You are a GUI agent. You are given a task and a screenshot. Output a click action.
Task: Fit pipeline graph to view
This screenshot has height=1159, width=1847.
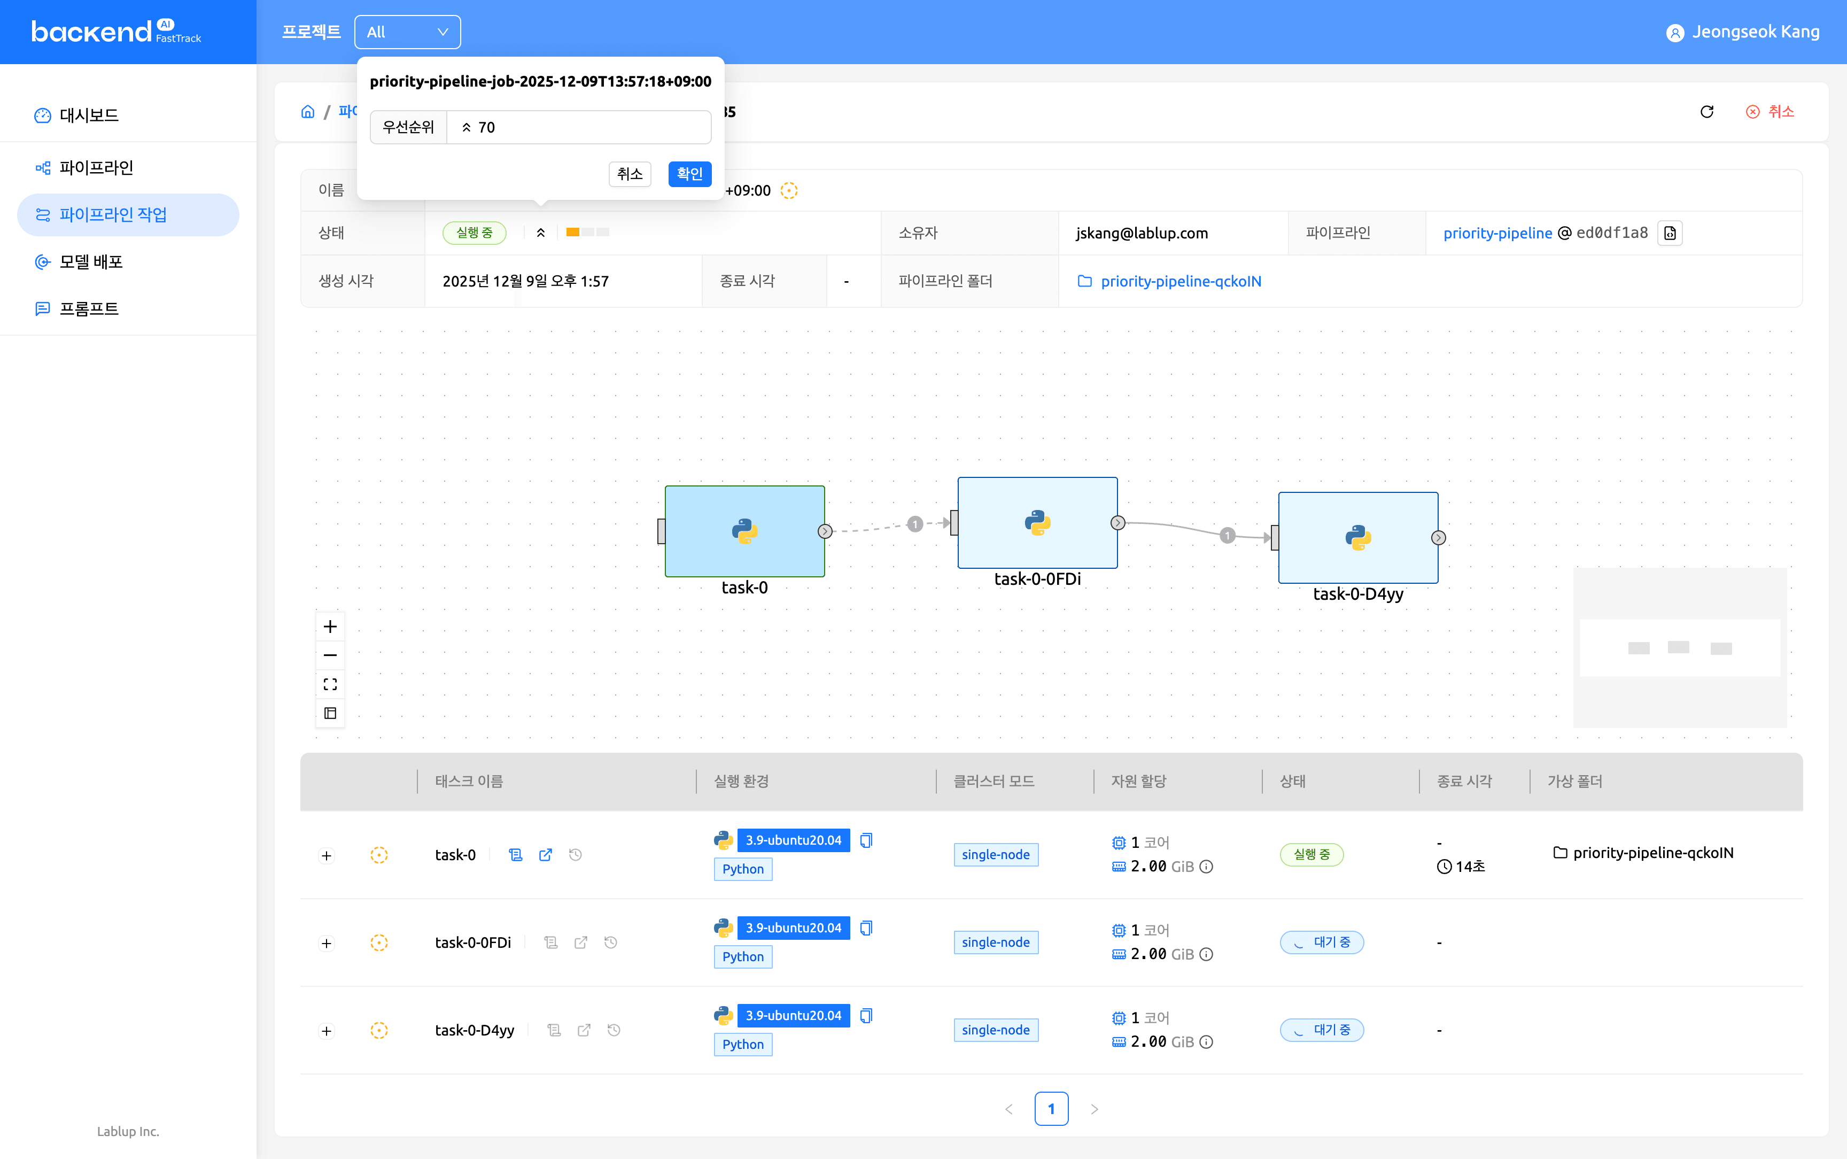[x=330, y=684]
